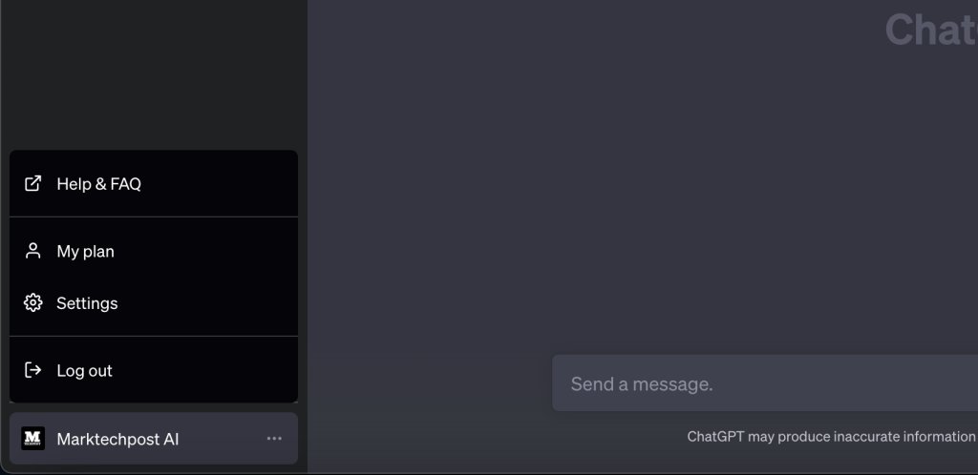Choose Log out from the account menu
Screen dimensions: 978x475
(154, 370)
